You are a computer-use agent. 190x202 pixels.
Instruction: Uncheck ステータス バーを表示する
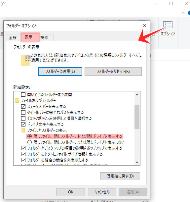tap(23, 107)
